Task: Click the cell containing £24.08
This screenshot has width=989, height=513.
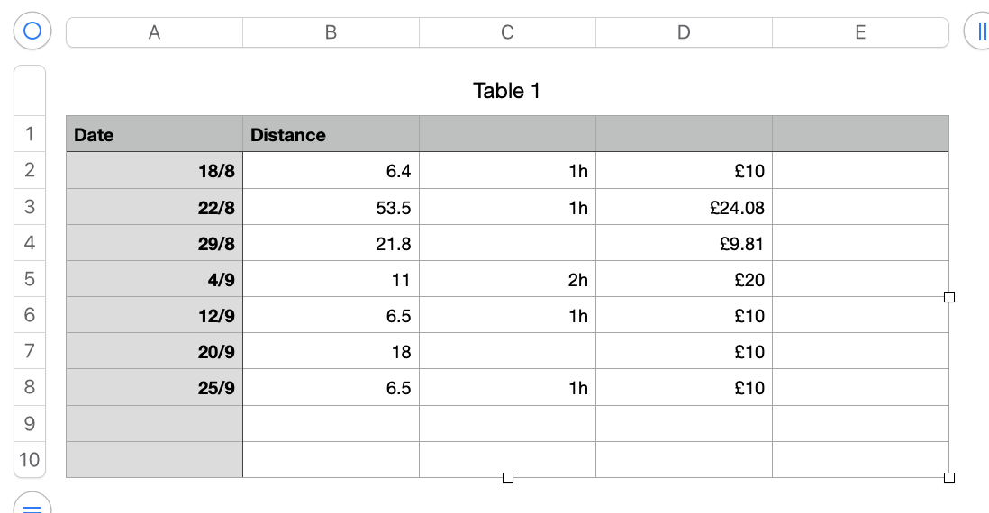Action: click(684, 208)
